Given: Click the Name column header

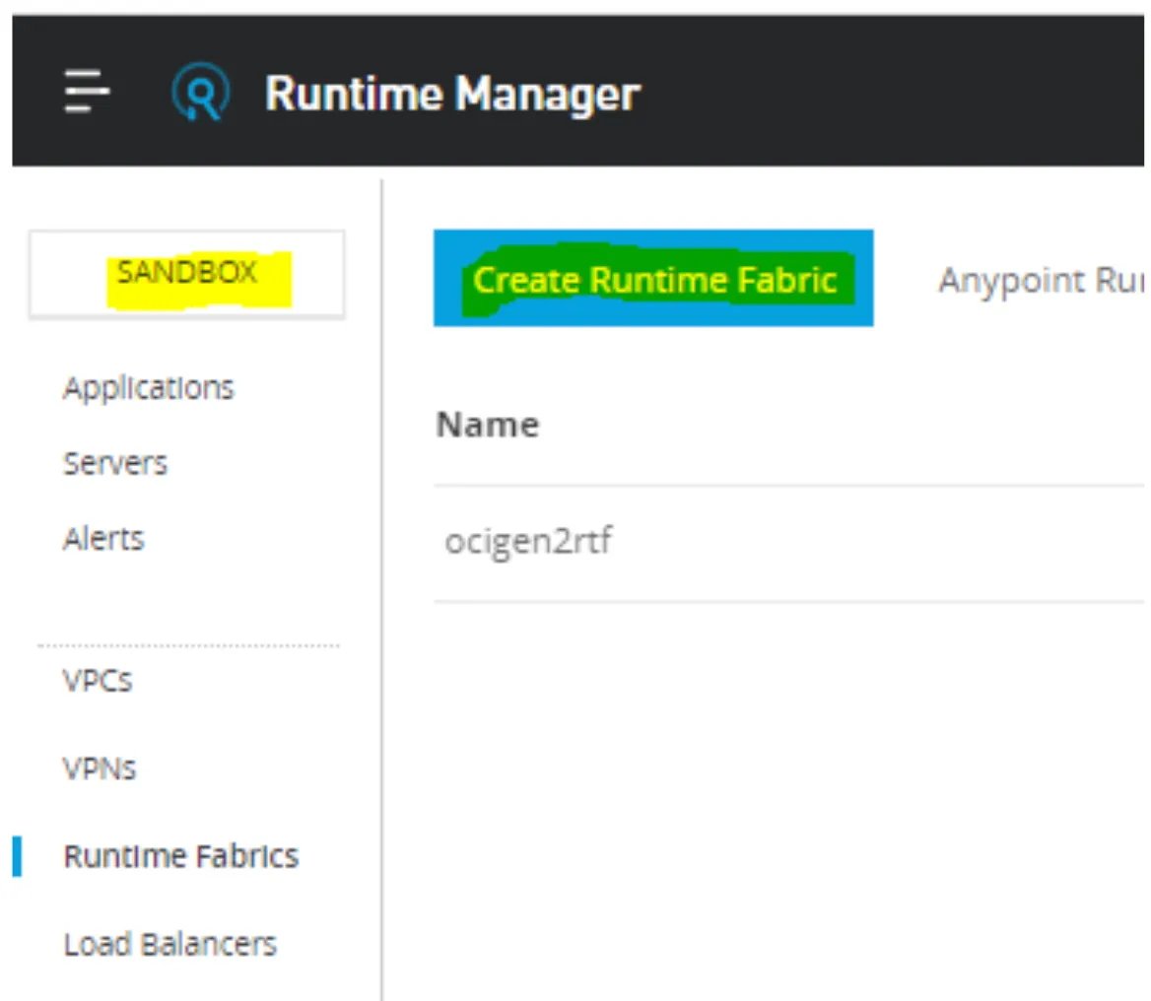Looking at the screenshot, I should pyautogui.click(x=488, y=425).
